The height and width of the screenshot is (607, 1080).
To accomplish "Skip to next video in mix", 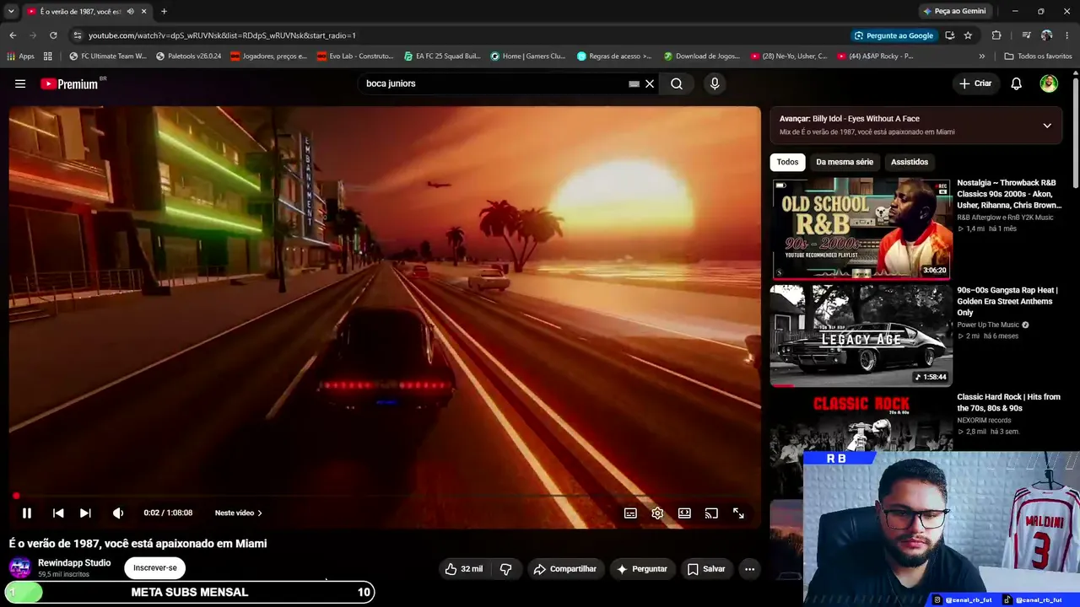I will pyautogui.click(x=85, y=513).
